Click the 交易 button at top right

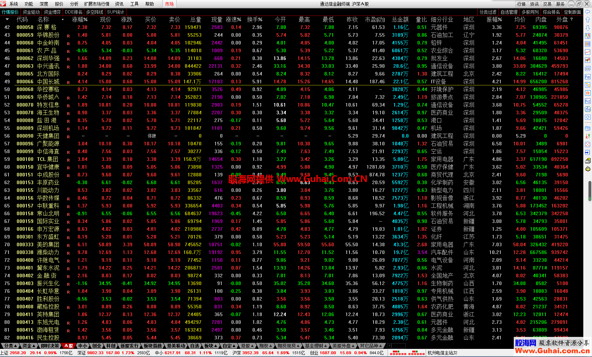[x=547, y=4]
